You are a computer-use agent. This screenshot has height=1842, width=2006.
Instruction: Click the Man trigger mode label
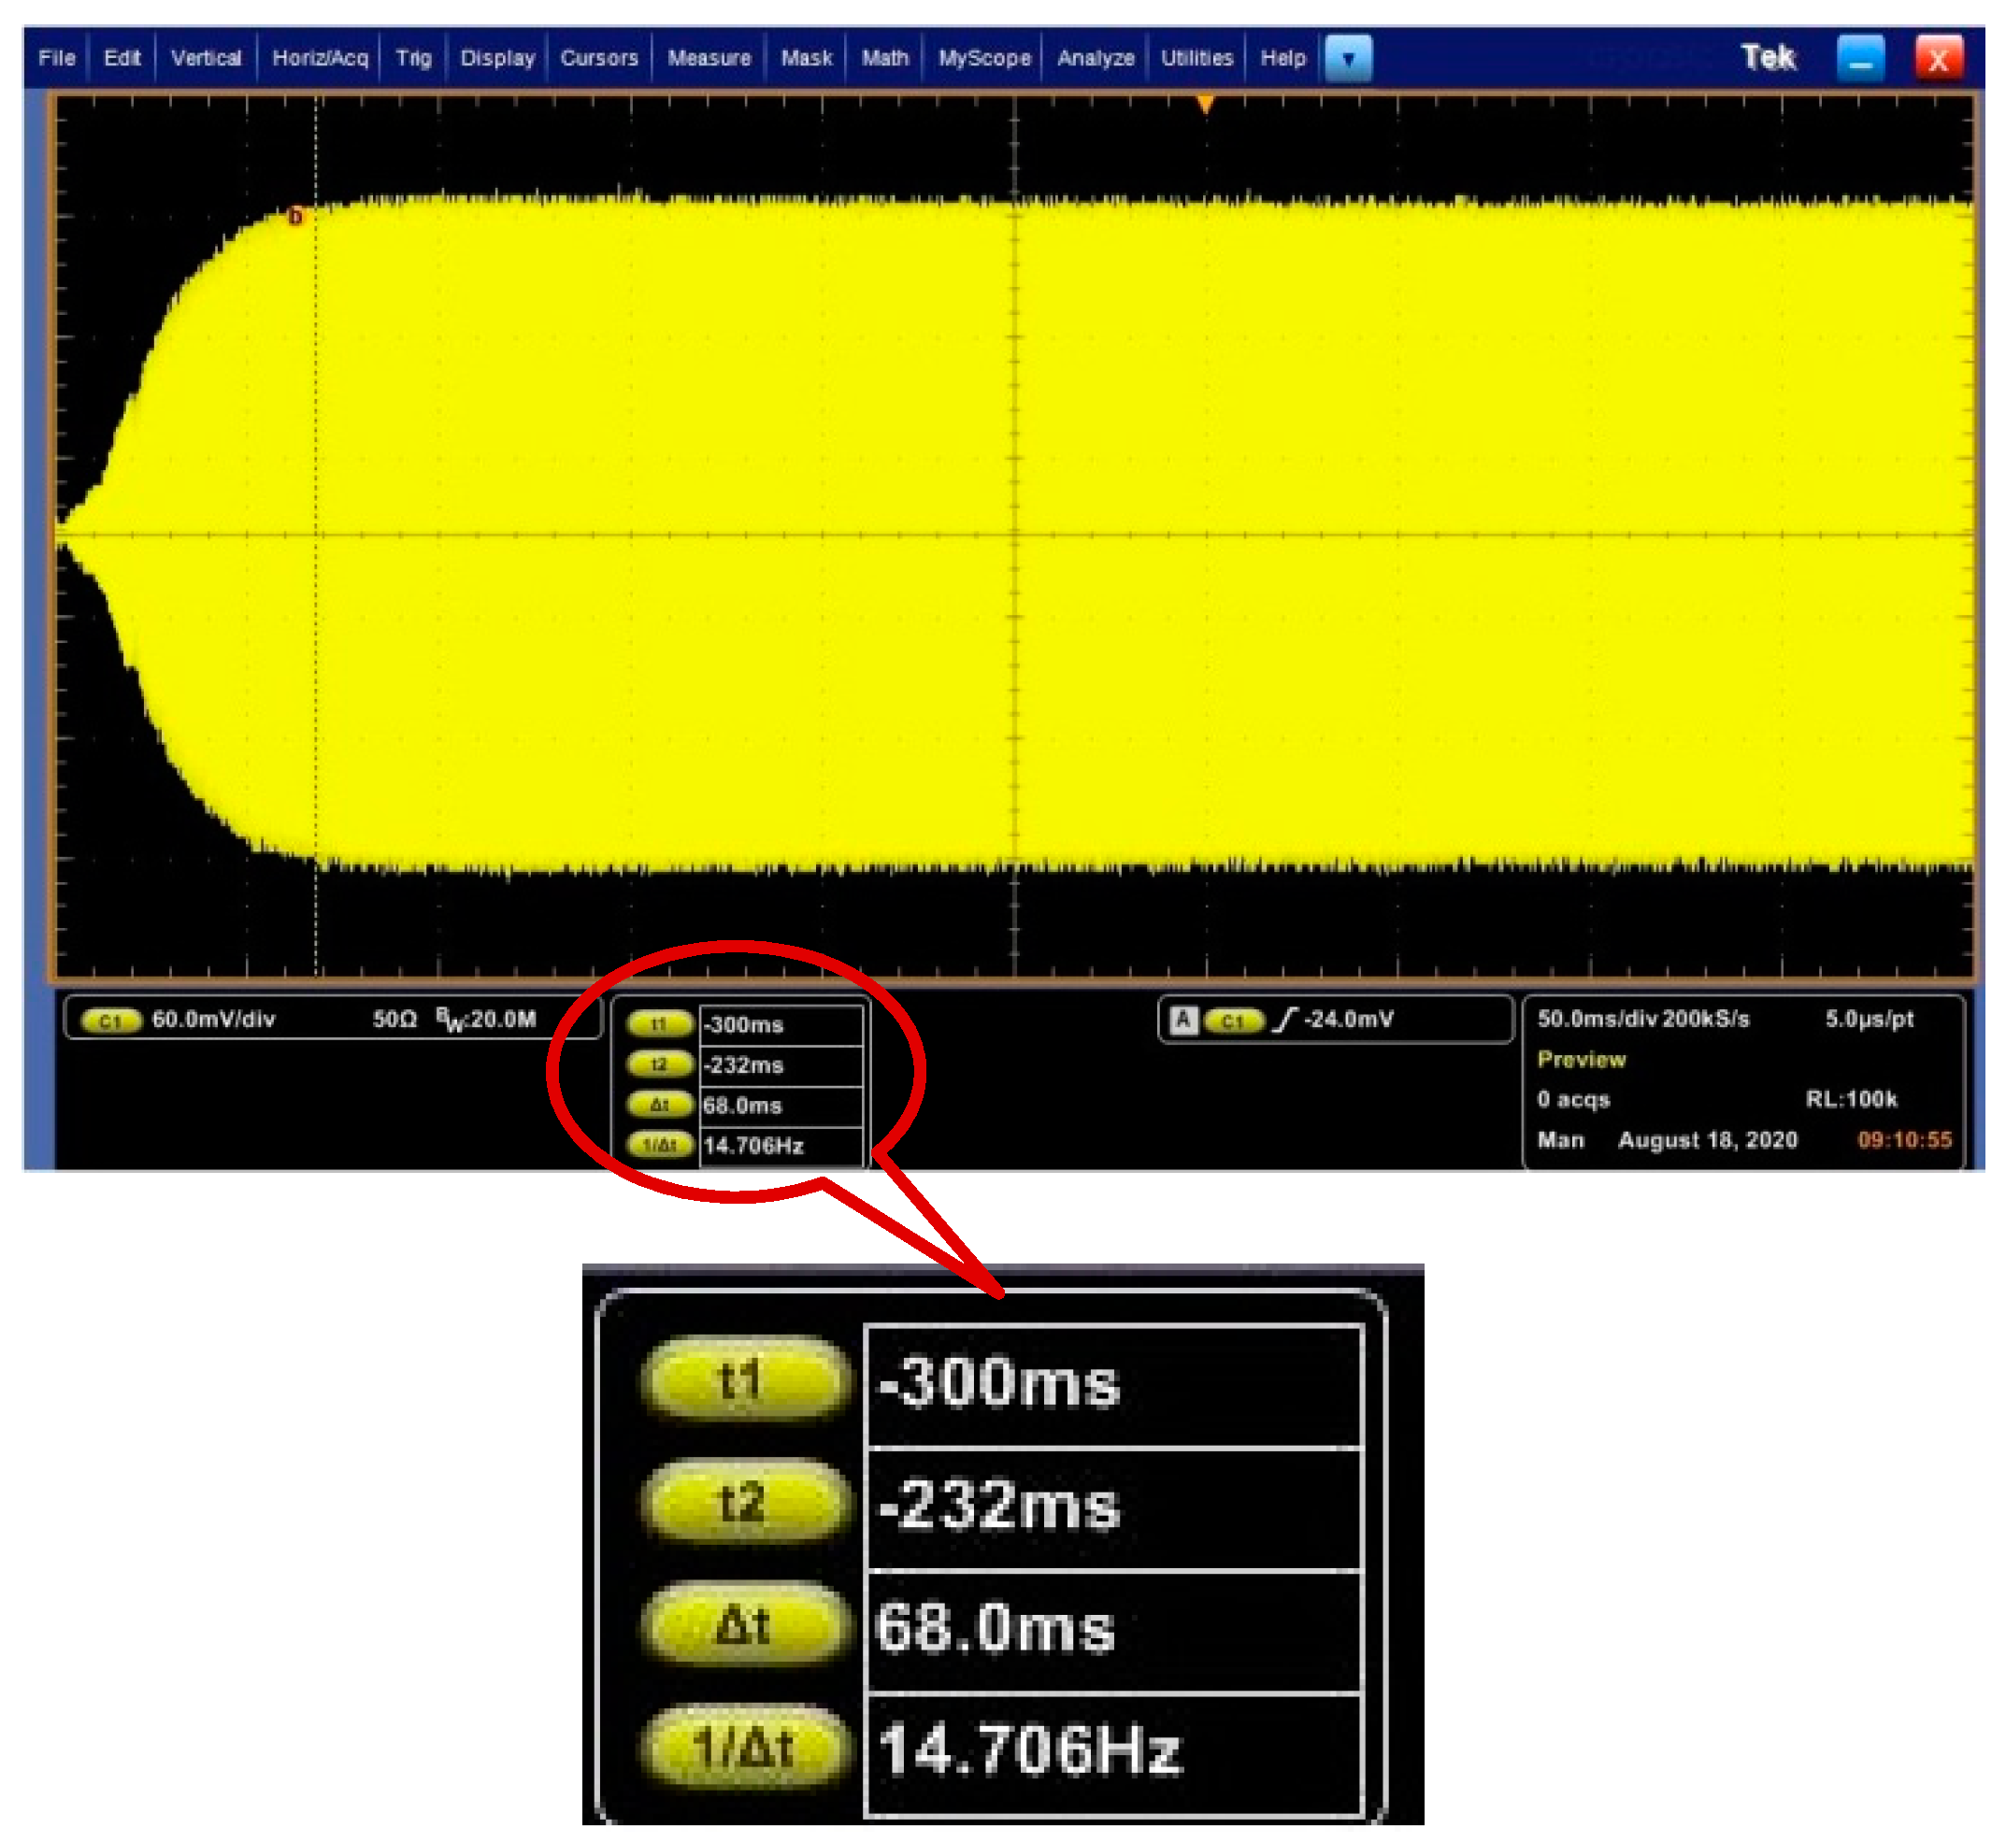[1560, 1139]
